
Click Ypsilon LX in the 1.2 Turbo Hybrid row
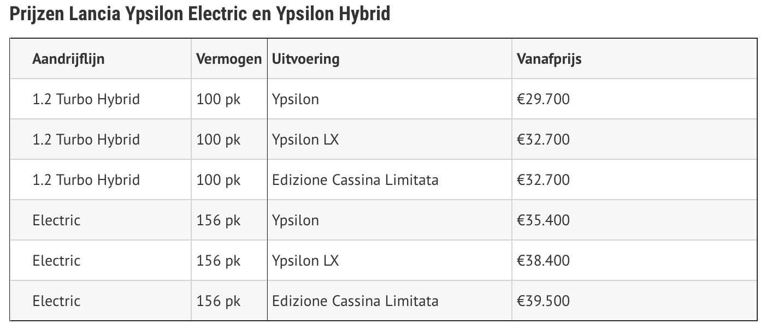pos(305,140)
